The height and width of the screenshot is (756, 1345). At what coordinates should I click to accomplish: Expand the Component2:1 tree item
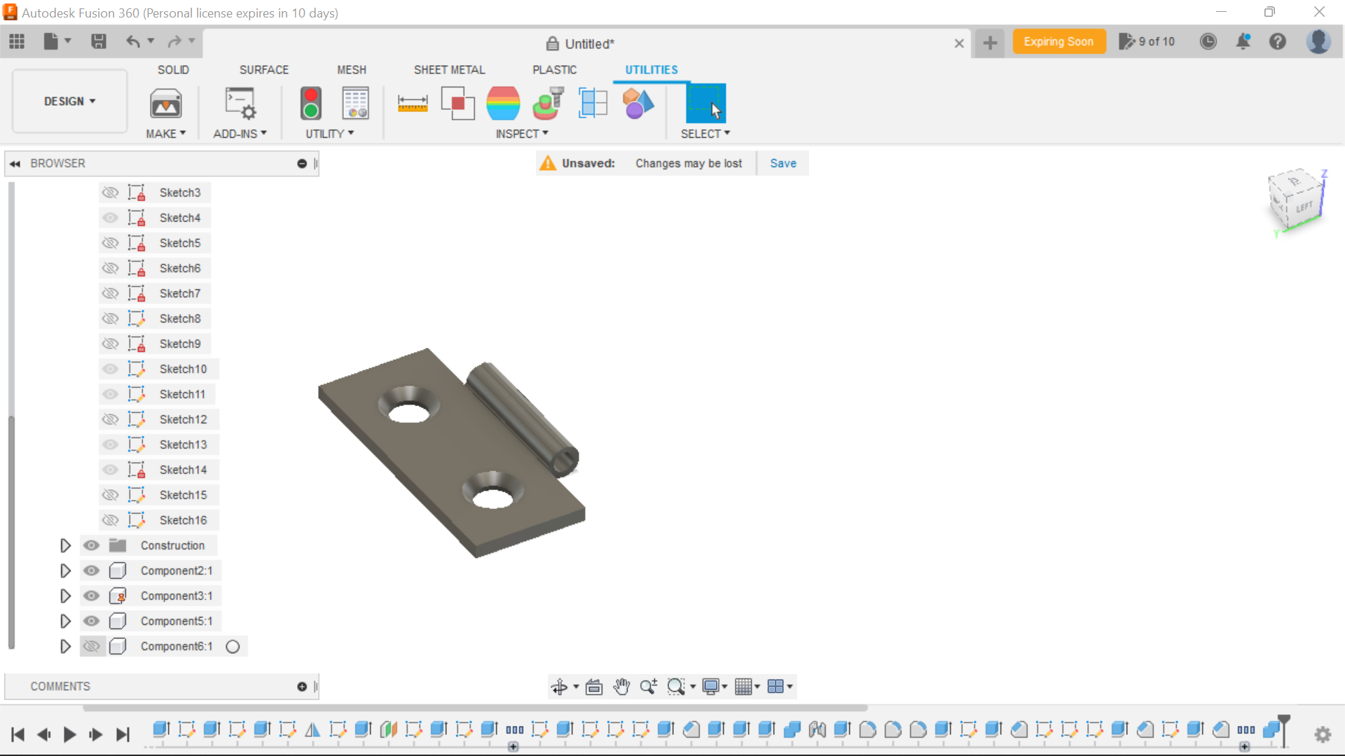64,570
